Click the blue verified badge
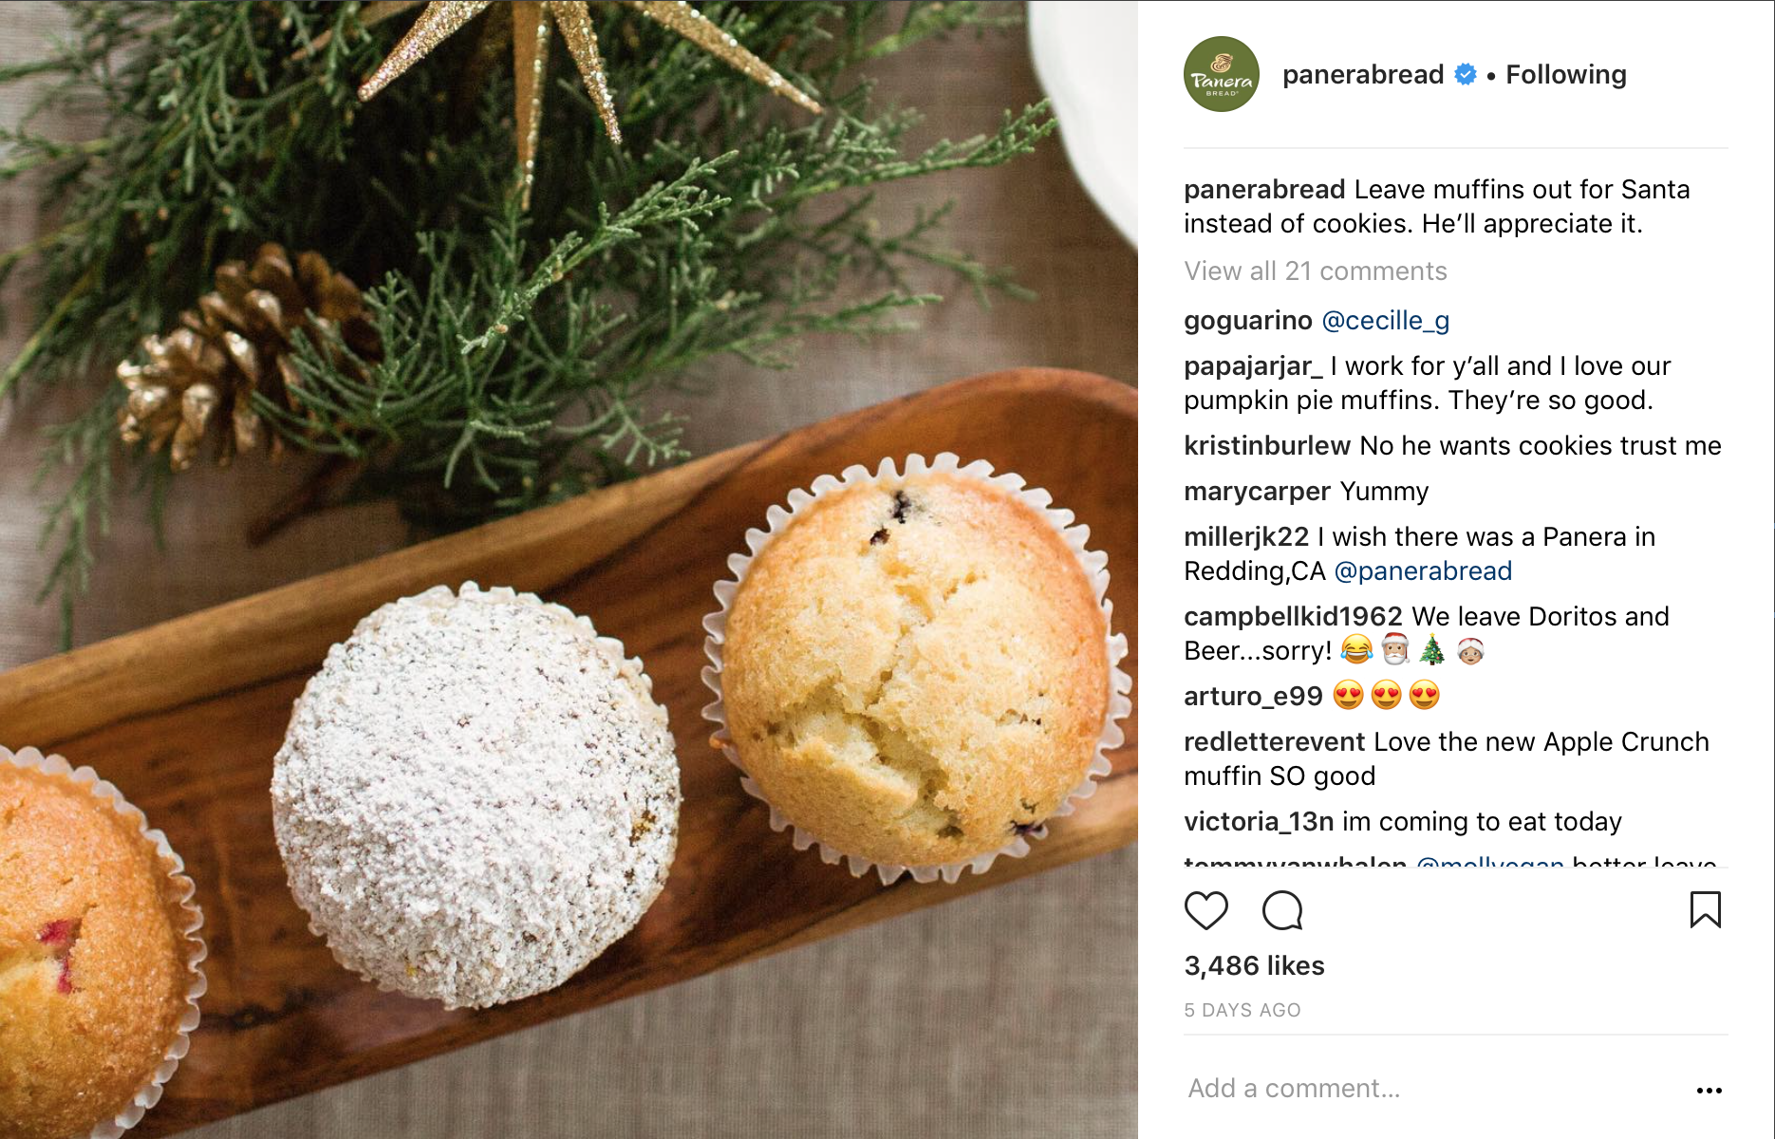This screenshot has height=1139, width=1775. pyautogui.click(x=1466, y=74)
